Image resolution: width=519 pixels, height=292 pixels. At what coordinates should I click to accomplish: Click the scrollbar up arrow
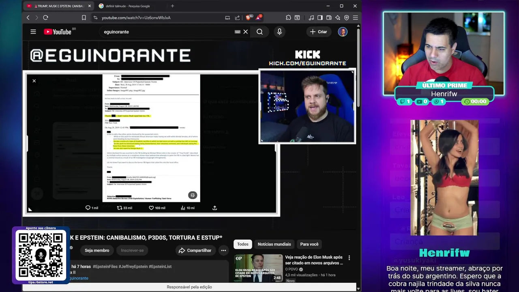pyautogui.click(x=358, y=26)
